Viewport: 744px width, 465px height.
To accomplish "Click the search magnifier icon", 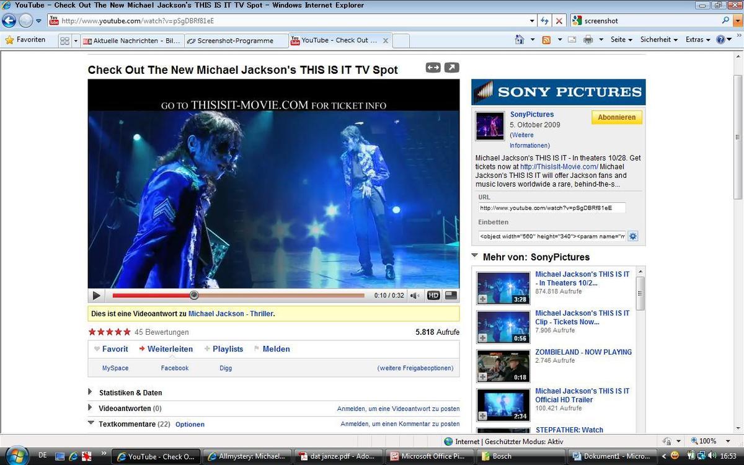I will click(x=726, y=20).
